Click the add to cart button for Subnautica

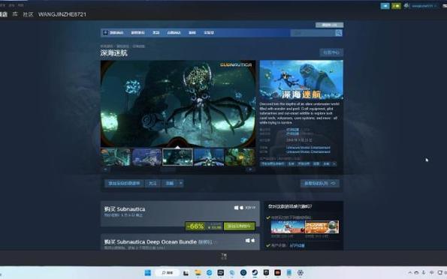(x=239, y=226)
